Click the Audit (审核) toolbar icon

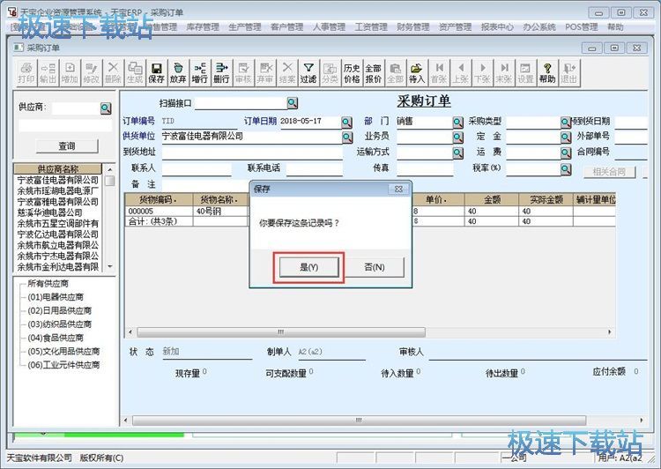(243, 73)
